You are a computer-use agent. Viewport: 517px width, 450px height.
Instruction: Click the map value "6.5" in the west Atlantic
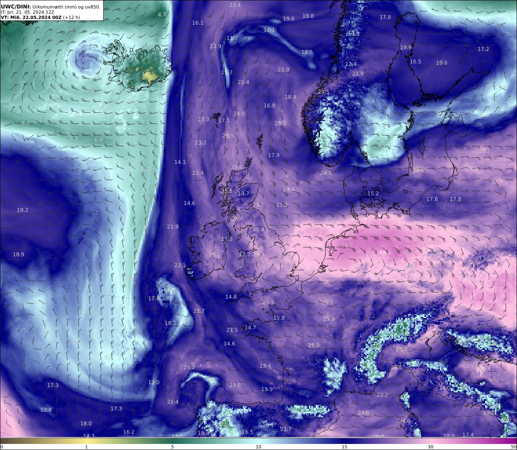point(25,123)
